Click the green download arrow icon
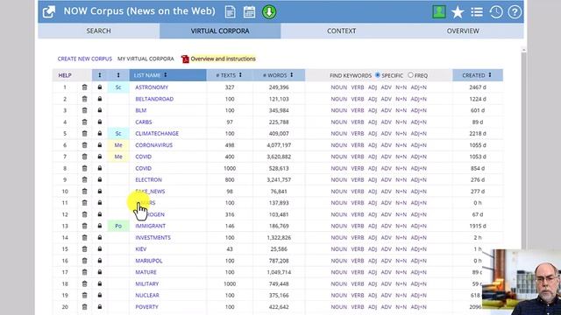 [269, 11]
